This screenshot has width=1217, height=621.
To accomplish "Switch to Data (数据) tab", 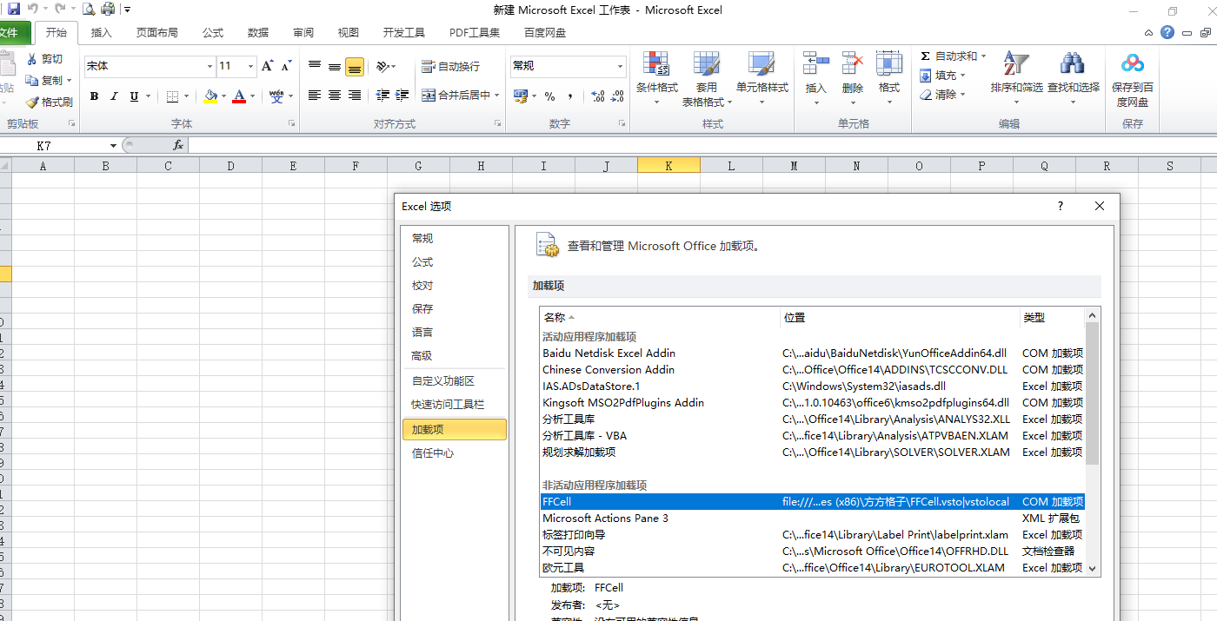I will coord(258,33).
